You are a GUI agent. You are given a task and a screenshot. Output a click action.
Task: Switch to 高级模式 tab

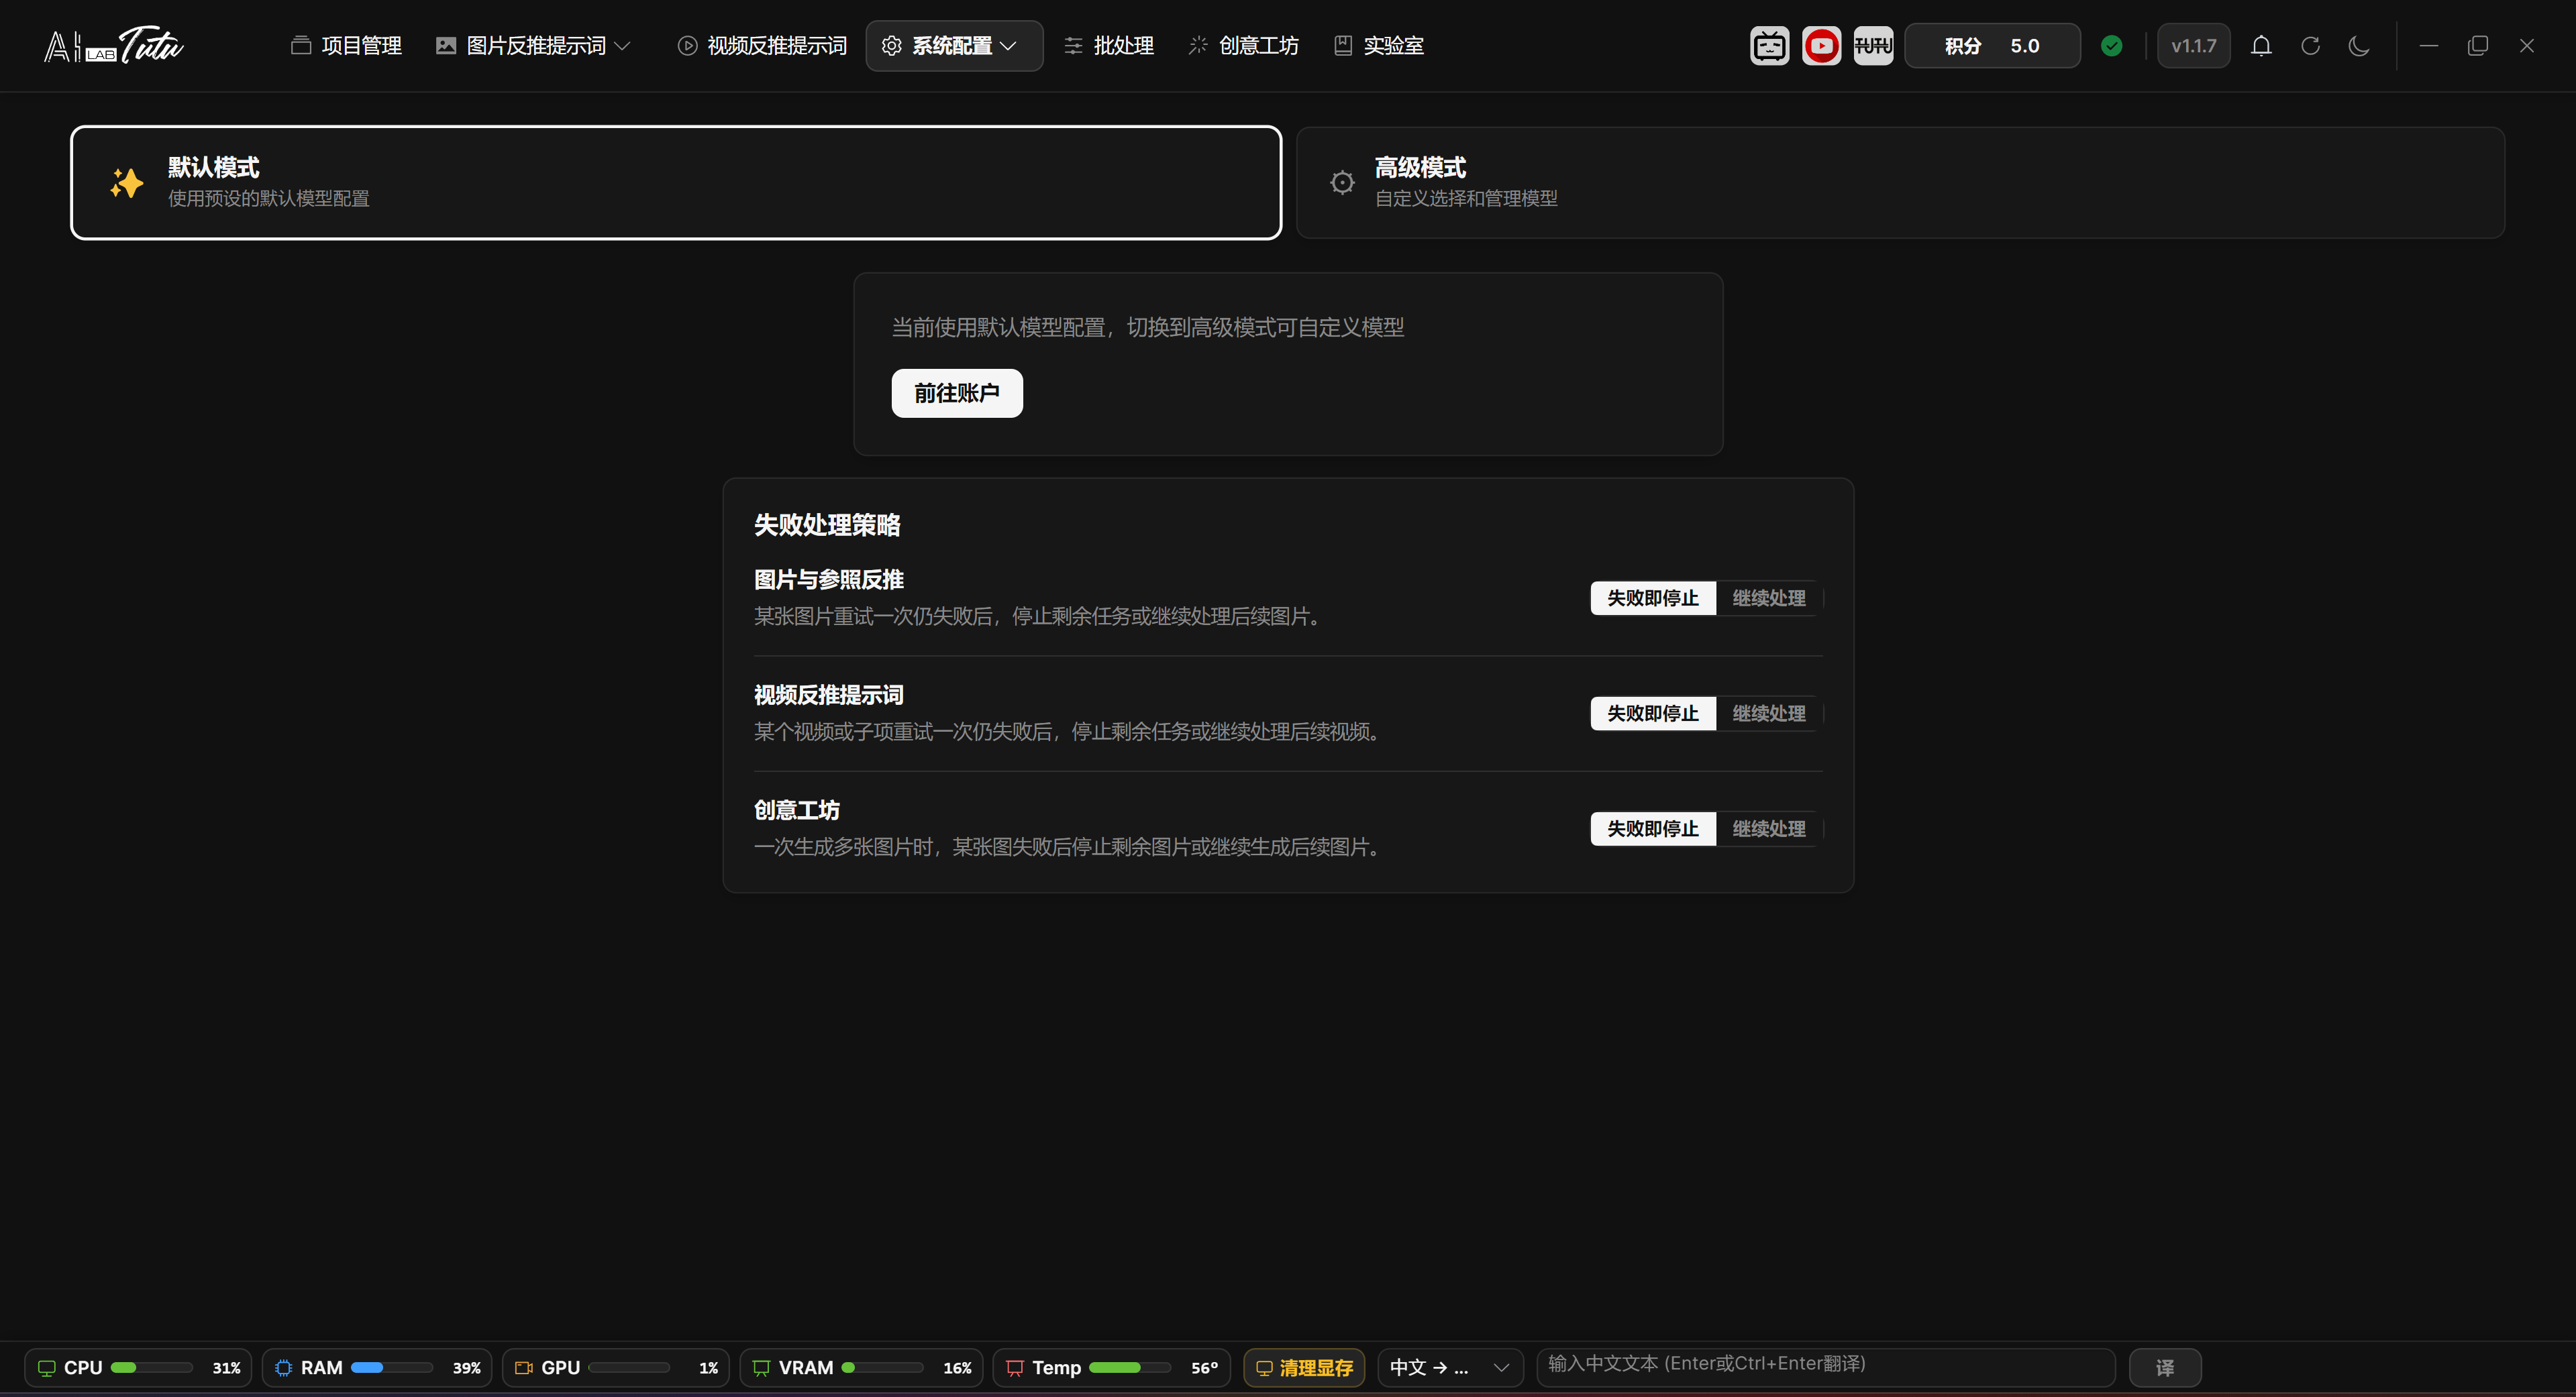point(1900,183)
